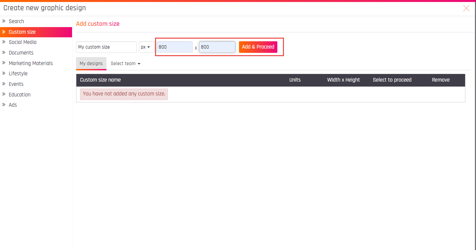
Task: Click the 'You have not added any custom size' notice
Action: coord(124,94)
